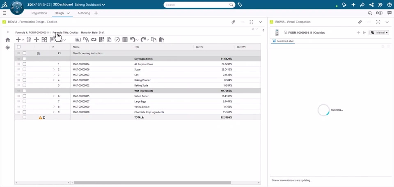Click the find-in-dashboard magnifier icon
Image resolution: width=394 pixels, height=187 pixels.
click(x=370, y=13)
